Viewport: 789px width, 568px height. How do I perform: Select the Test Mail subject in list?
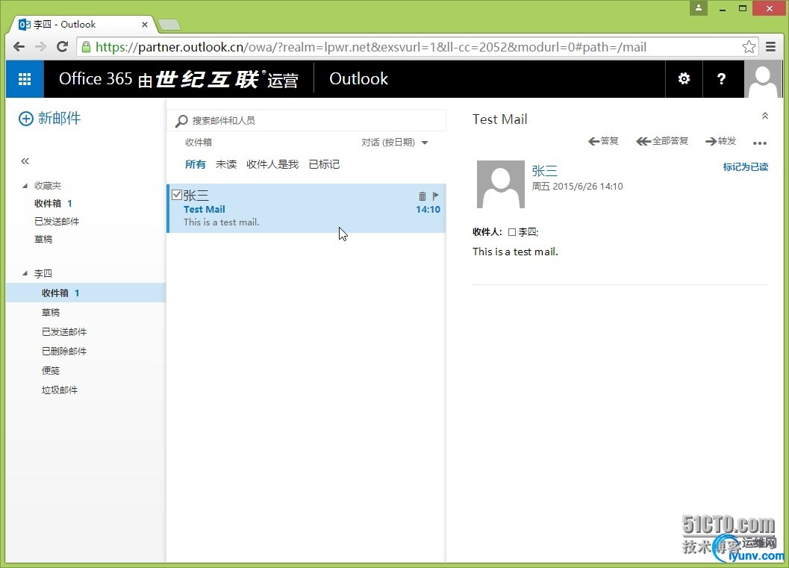point(205,209)
